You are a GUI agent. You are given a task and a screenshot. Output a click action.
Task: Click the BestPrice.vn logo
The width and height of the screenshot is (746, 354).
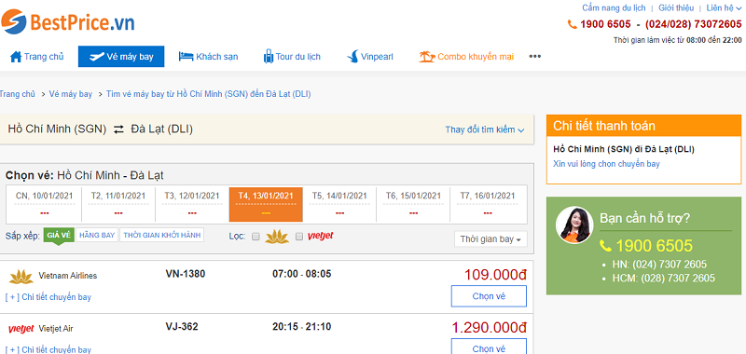(x=67, y=22)
